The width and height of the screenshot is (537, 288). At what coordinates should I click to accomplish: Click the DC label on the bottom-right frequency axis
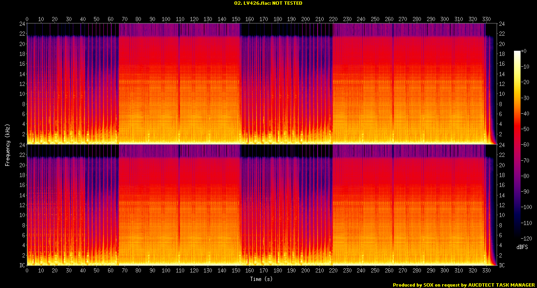pos(502,265)
